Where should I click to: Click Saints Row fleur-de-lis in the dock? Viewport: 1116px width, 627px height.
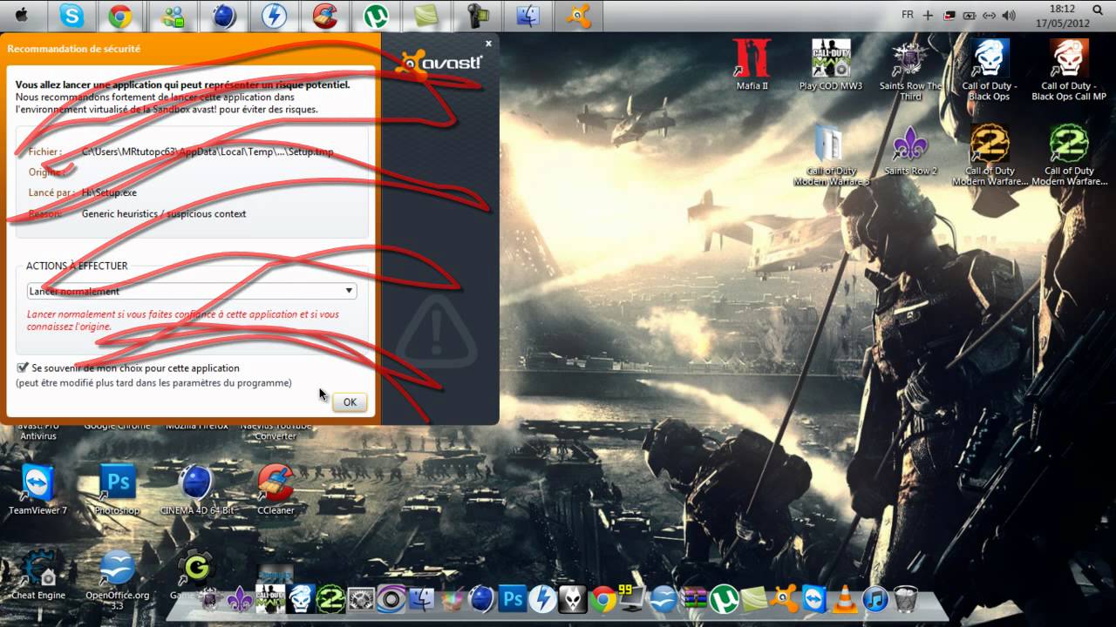click(x=239, y=598)
